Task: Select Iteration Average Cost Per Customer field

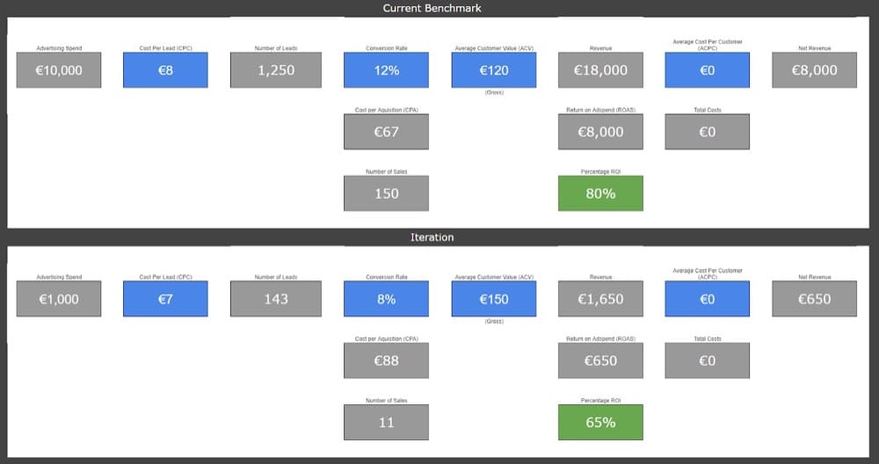Action: click(x=707, y=299)
